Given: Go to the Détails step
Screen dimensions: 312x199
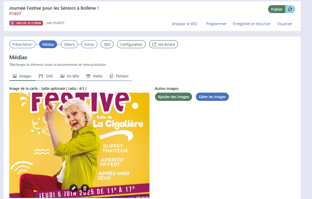Looking at the screenshot, I should click(x=69, y=44).
